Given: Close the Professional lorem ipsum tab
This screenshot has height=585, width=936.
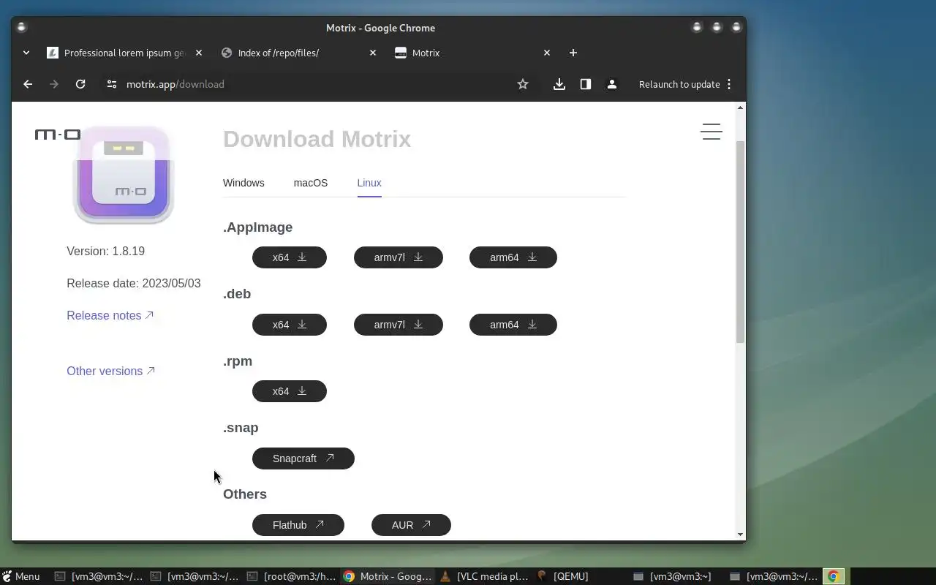Looking at the screenshot, I should 199,53.
